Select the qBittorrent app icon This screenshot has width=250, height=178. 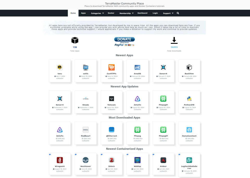(x=111, y=130)
